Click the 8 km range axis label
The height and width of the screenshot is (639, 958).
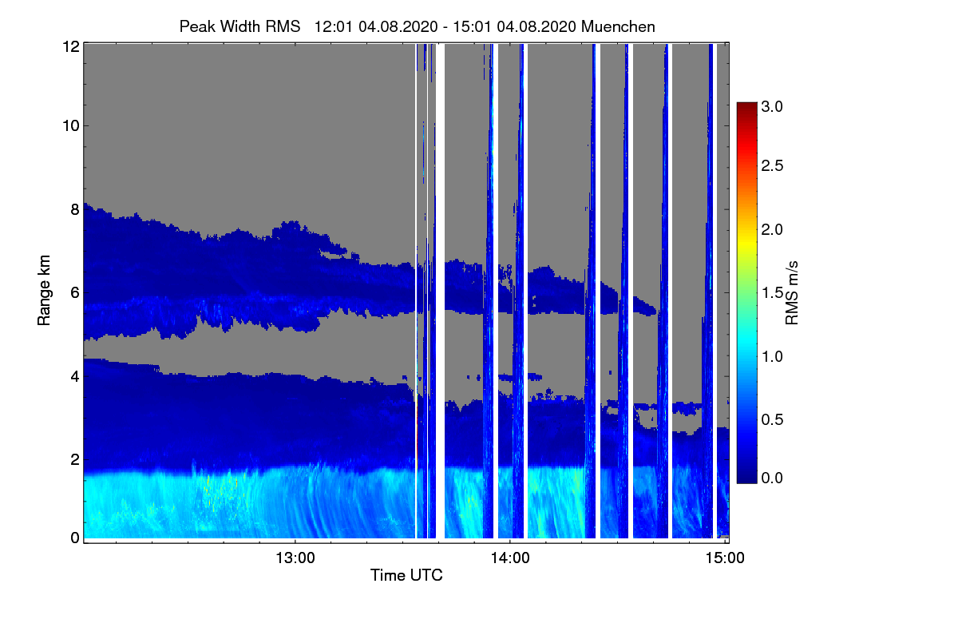[x=75, y=209]
